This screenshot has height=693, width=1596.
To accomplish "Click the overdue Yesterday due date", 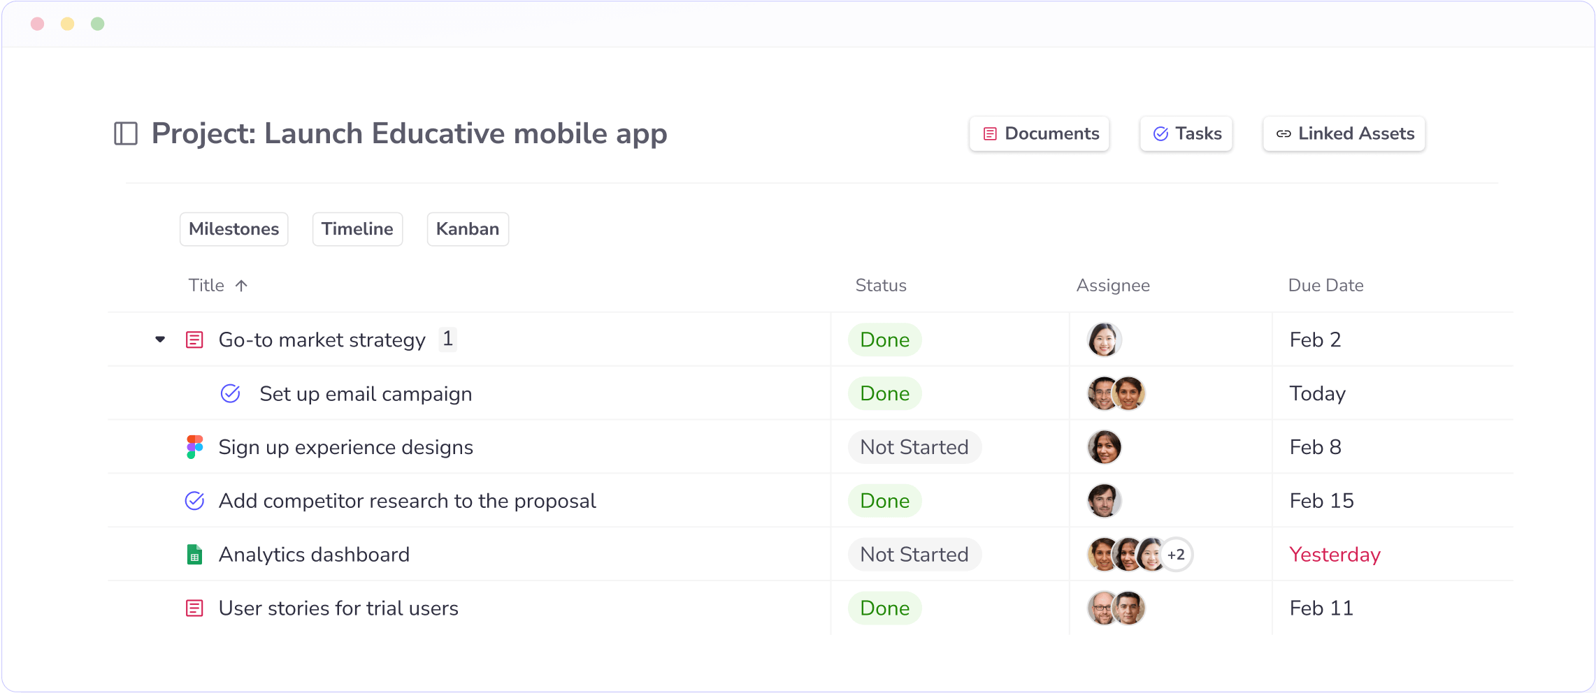I will point(1335,555).
